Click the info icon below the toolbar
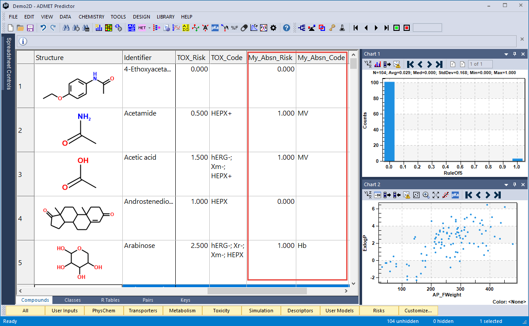Image resolution: width=529 pixels, height=326 pixels. 23,41
